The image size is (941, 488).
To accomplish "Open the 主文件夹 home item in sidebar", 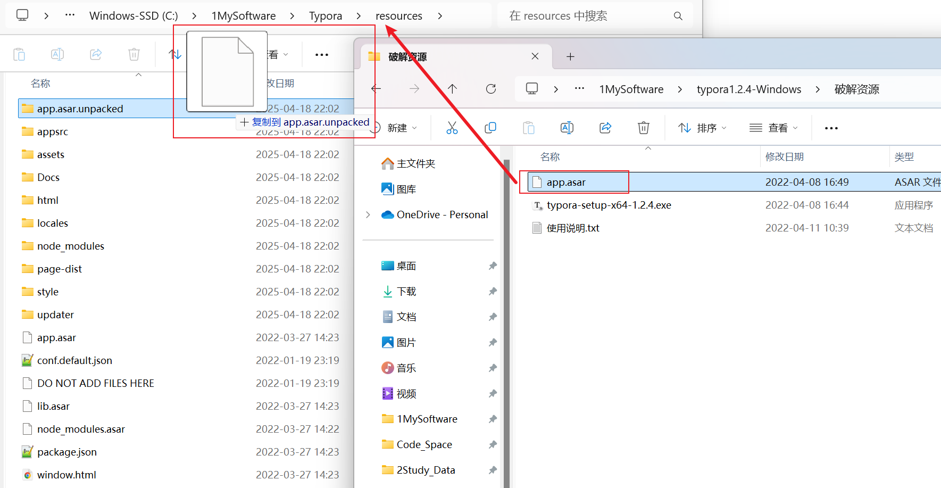I will [409, 163].
